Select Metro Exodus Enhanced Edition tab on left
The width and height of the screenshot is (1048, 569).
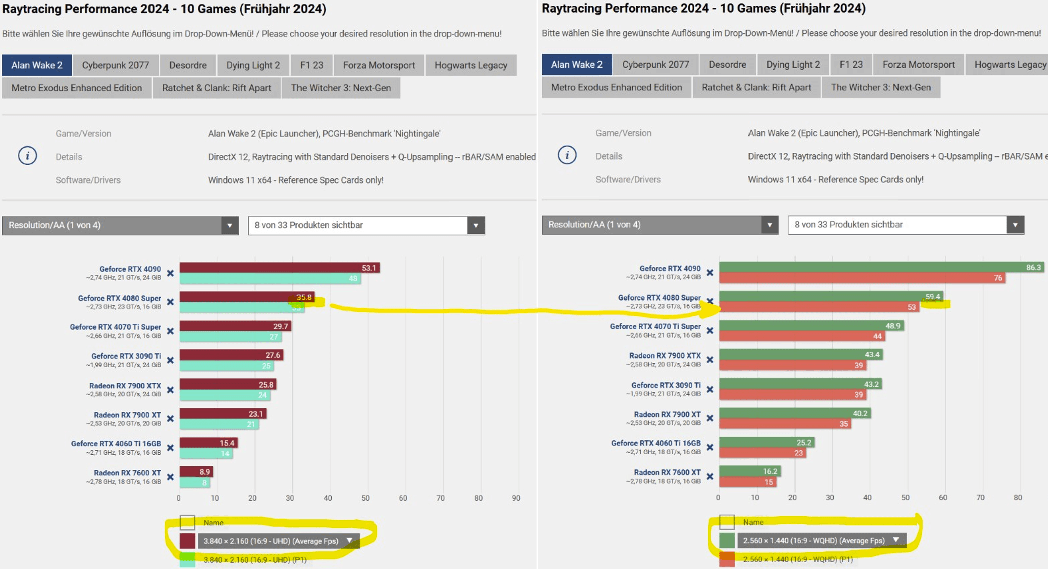pos(77,88)
